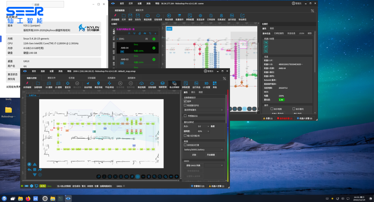Collapse the ZDK1 robot group

point(118,39)
